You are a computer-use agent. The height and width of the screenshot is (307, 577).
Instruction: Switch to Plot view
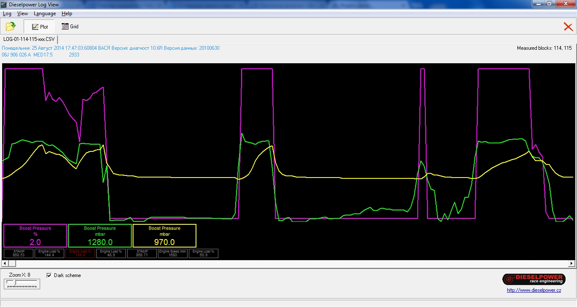point(39,27)
